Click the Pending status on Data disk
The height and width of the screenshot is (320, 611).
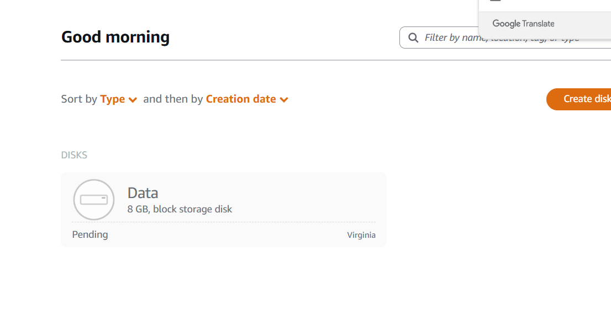pos(90,234)
